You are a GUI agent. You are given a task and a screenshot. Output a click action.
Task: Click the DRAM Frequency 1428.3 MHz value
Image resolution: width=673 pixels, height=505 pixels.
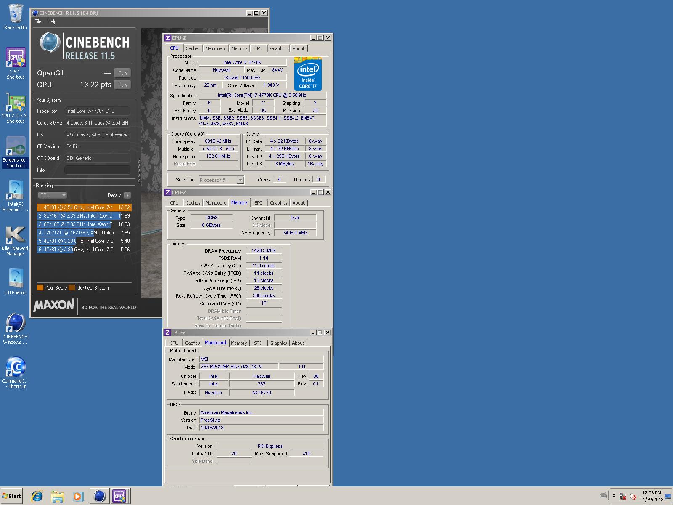pyautogui.click(x=264, y=251)
